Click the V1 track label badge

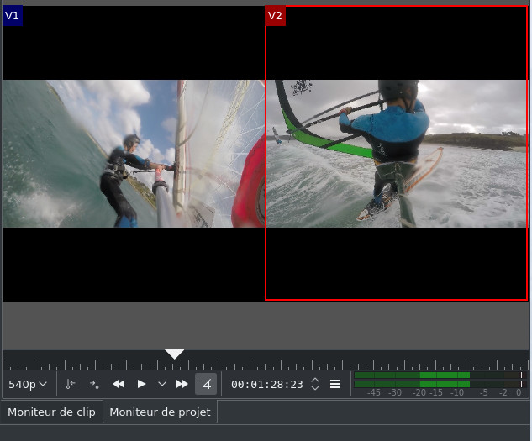coord(13,16)
